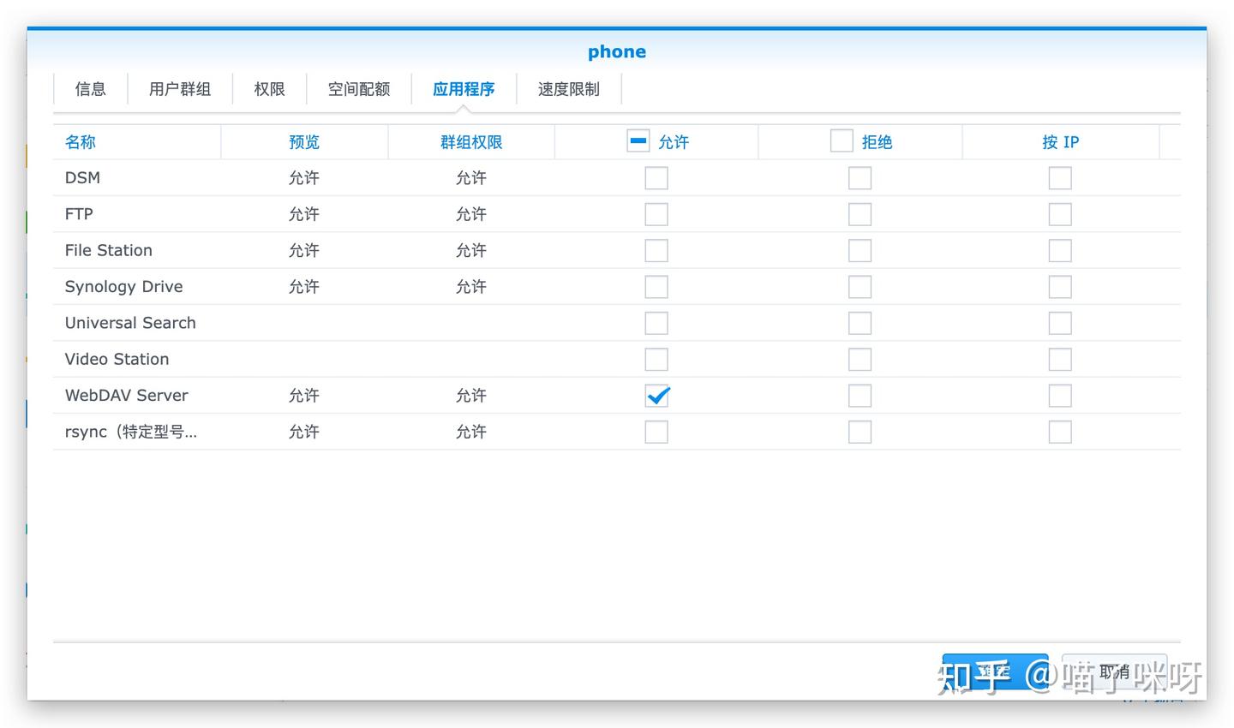The height and width of the screenshot is (728, 1234).
Task: Toggle the master 允许 checkbox in the header
Action: pyautogui.click(x=638, y=140)
